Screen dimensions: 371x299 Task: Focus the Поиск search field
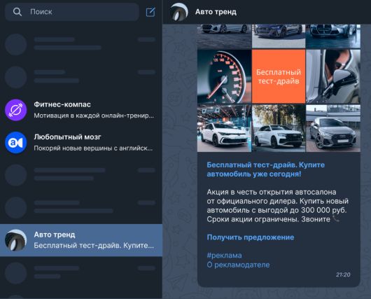point(71,12)
